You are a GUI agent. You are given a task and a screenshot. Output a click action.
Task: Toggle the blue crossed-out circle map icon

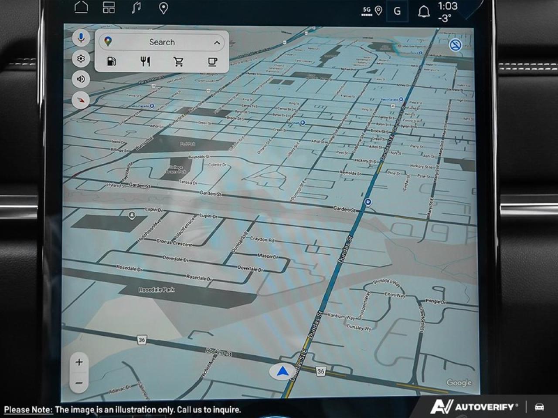456,45
